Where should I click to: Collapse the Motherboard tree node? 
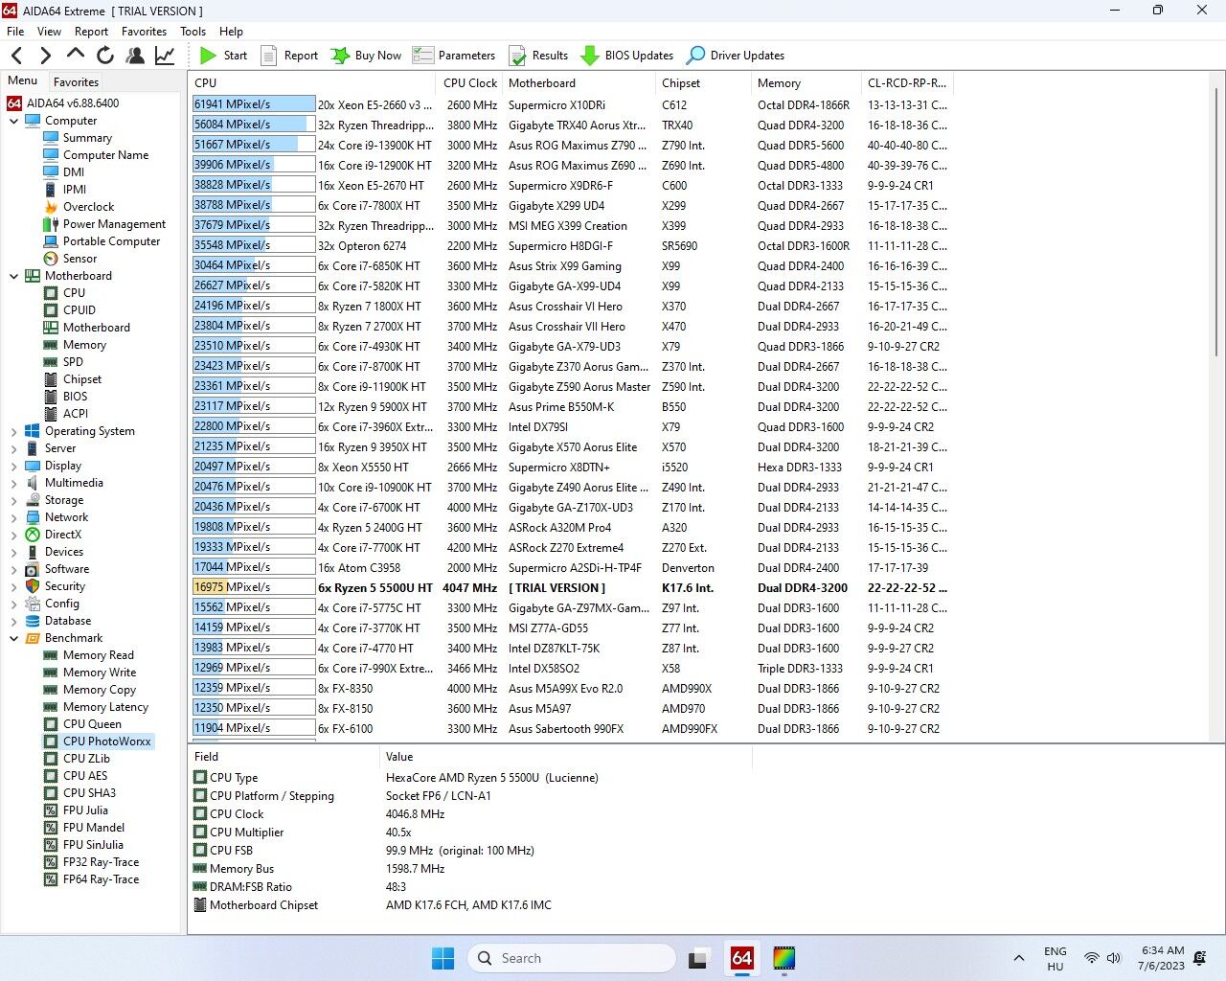pyautogui.click(x=13, y=276)
